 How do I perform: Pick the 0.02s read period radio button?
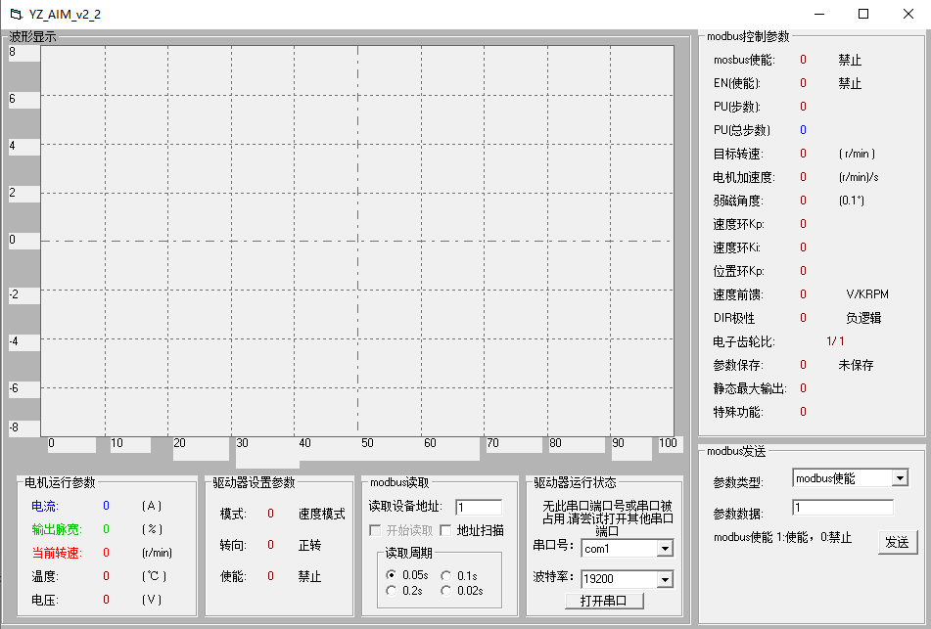[x=446, y=590]
